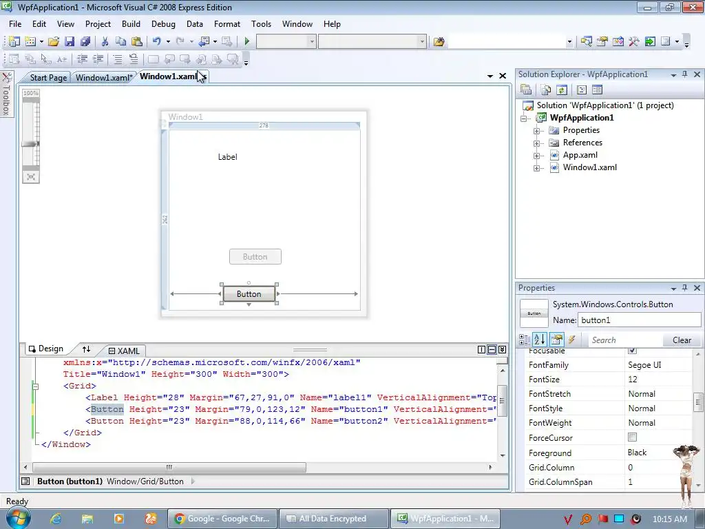Click the Properties icon in Solution Explorer toolbar
This screenshot has height=529, width=705.
coord(525,90)
